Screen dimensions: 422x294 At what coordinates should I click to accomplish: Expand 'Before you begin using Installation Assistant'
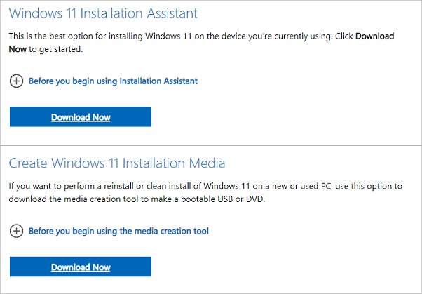[113, 81]
